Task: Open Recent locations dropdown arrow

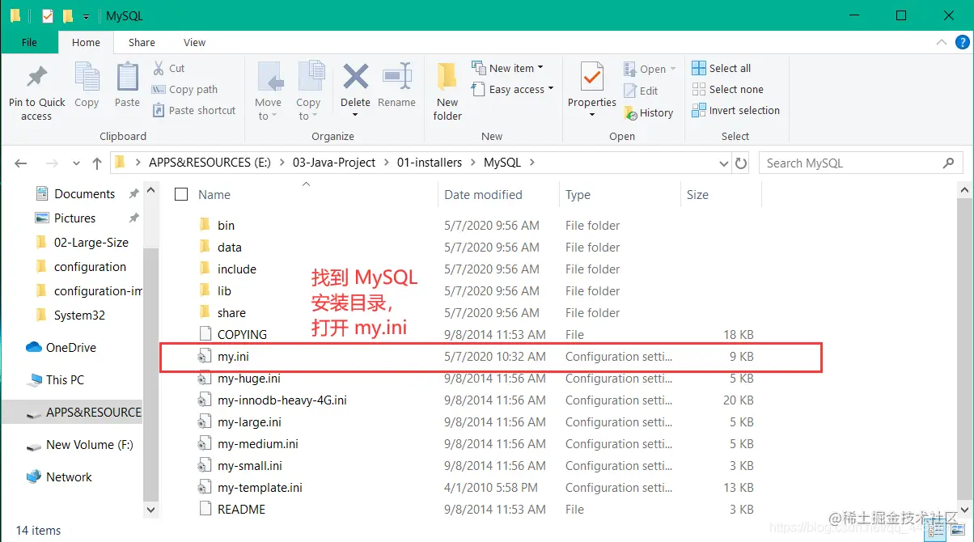Action: pyautogui.click(x=76, y=163)
